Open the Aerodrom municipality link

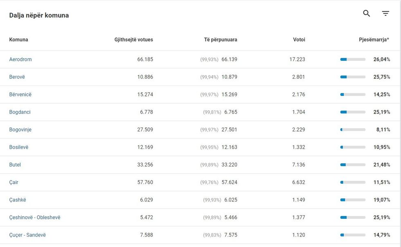click(20, 59)
